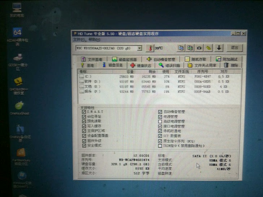Select the 磁盘信息 tab

tap(113, 65)
